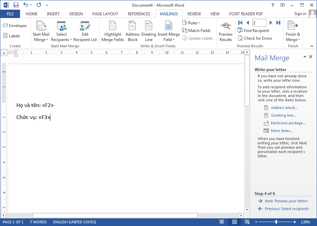
Task: Switch to PAGE LAYOUT tab
Action: point(105,14)
